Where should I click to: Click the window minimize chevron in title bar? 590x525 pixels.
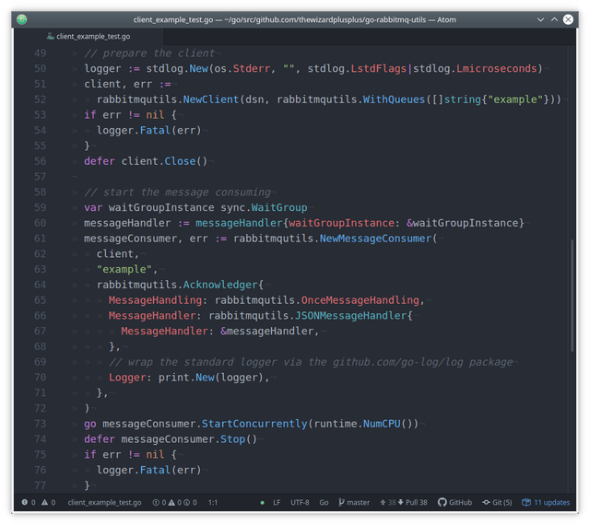point(541,19)
